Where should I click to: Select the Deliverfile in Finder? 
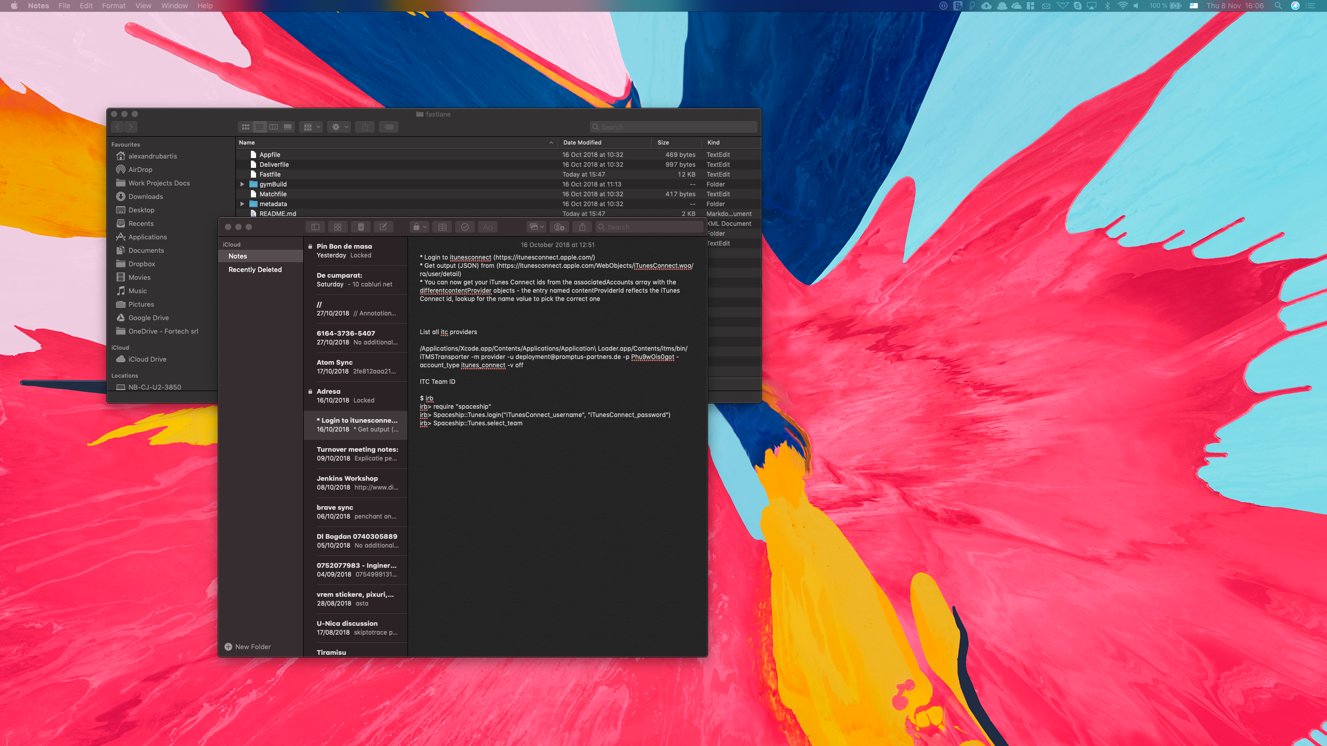tap(498, 165)
